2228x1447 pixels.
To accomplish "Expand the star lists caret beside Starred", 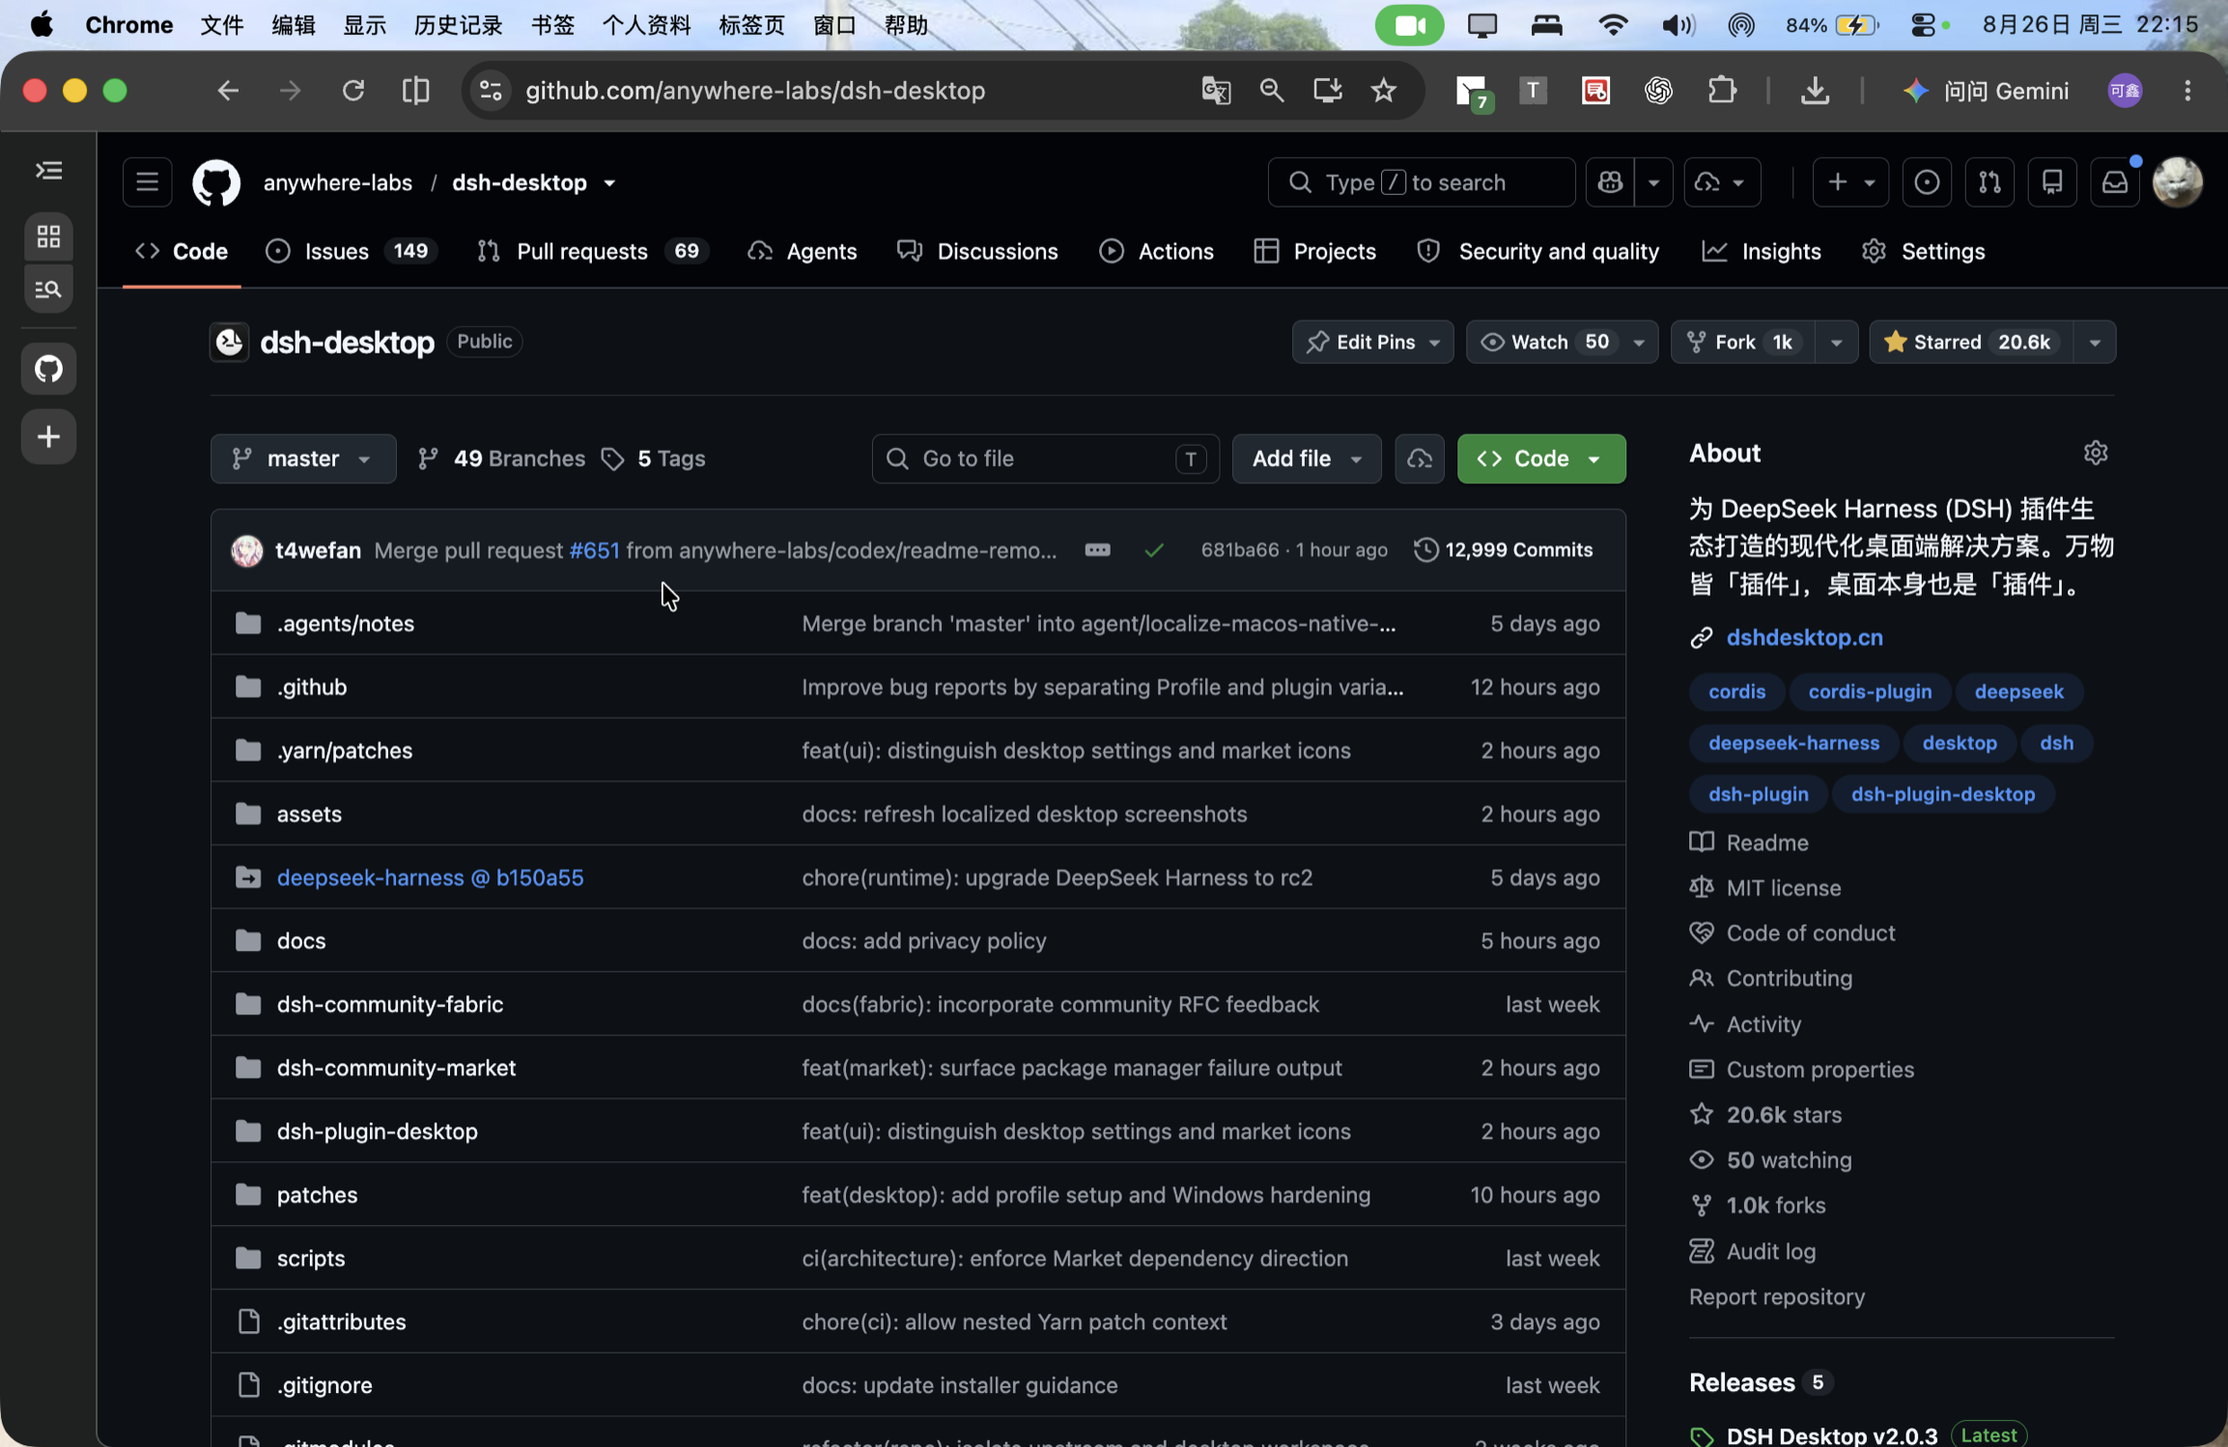I will tap(2094, 342).
